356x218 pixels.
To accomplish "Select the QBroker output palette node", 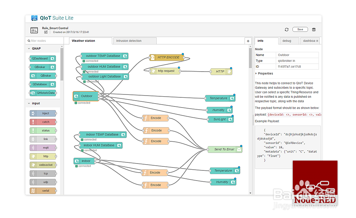I will [x=43, y=67].
